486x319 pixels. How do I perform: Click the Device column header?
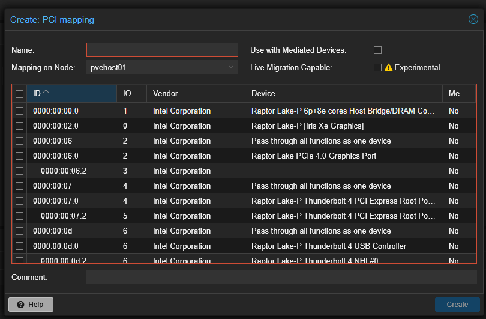click(x=343, y=93)
